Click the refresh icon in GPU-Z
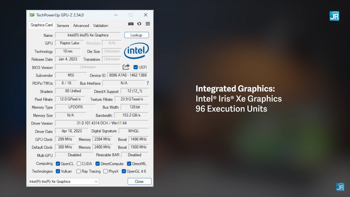 [x=139, y=24]
